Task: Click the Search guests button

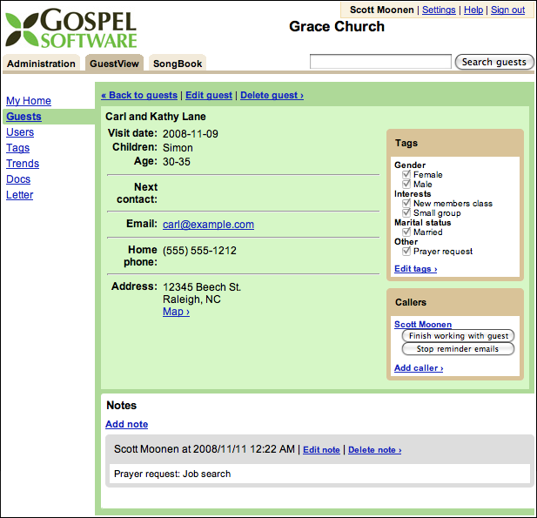Action: pos(494,62)
